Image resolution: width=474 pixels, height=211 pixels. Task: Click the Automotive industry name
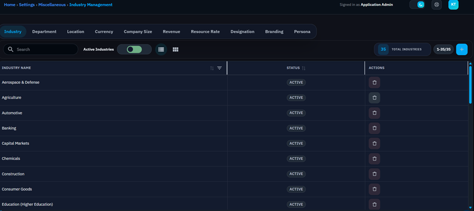(x=12, y=113)
